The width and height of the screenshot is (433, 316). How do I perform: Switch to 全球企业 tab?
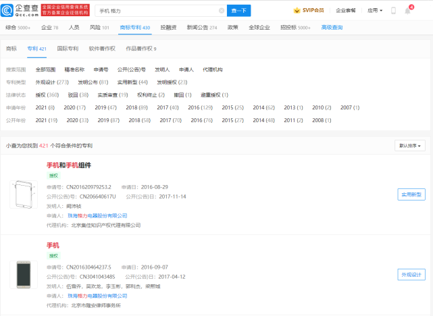point(259,27)
